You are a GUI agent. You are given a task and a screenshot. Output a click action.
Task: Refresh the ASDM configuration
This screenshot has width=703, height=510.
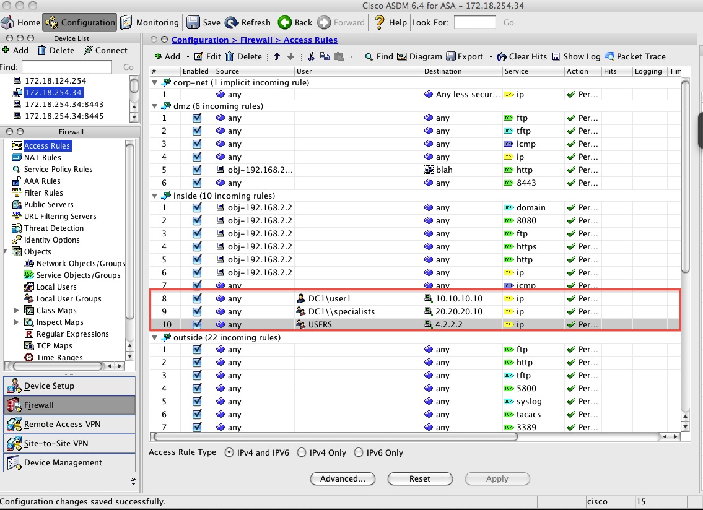point(248,22)
